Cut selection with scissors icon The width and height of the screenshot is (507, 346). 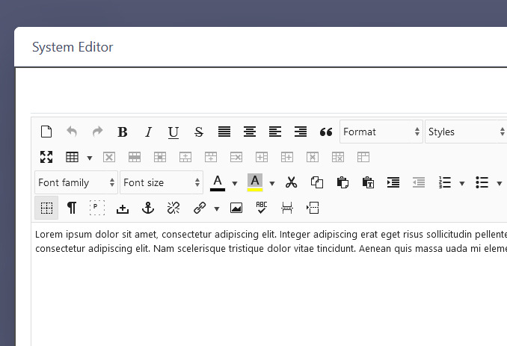point(292,182)
